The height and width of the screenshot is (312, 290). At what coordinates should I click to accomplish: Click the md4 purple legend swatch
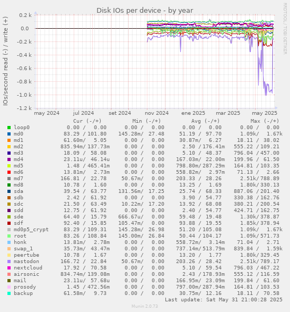tap(9, 159)
